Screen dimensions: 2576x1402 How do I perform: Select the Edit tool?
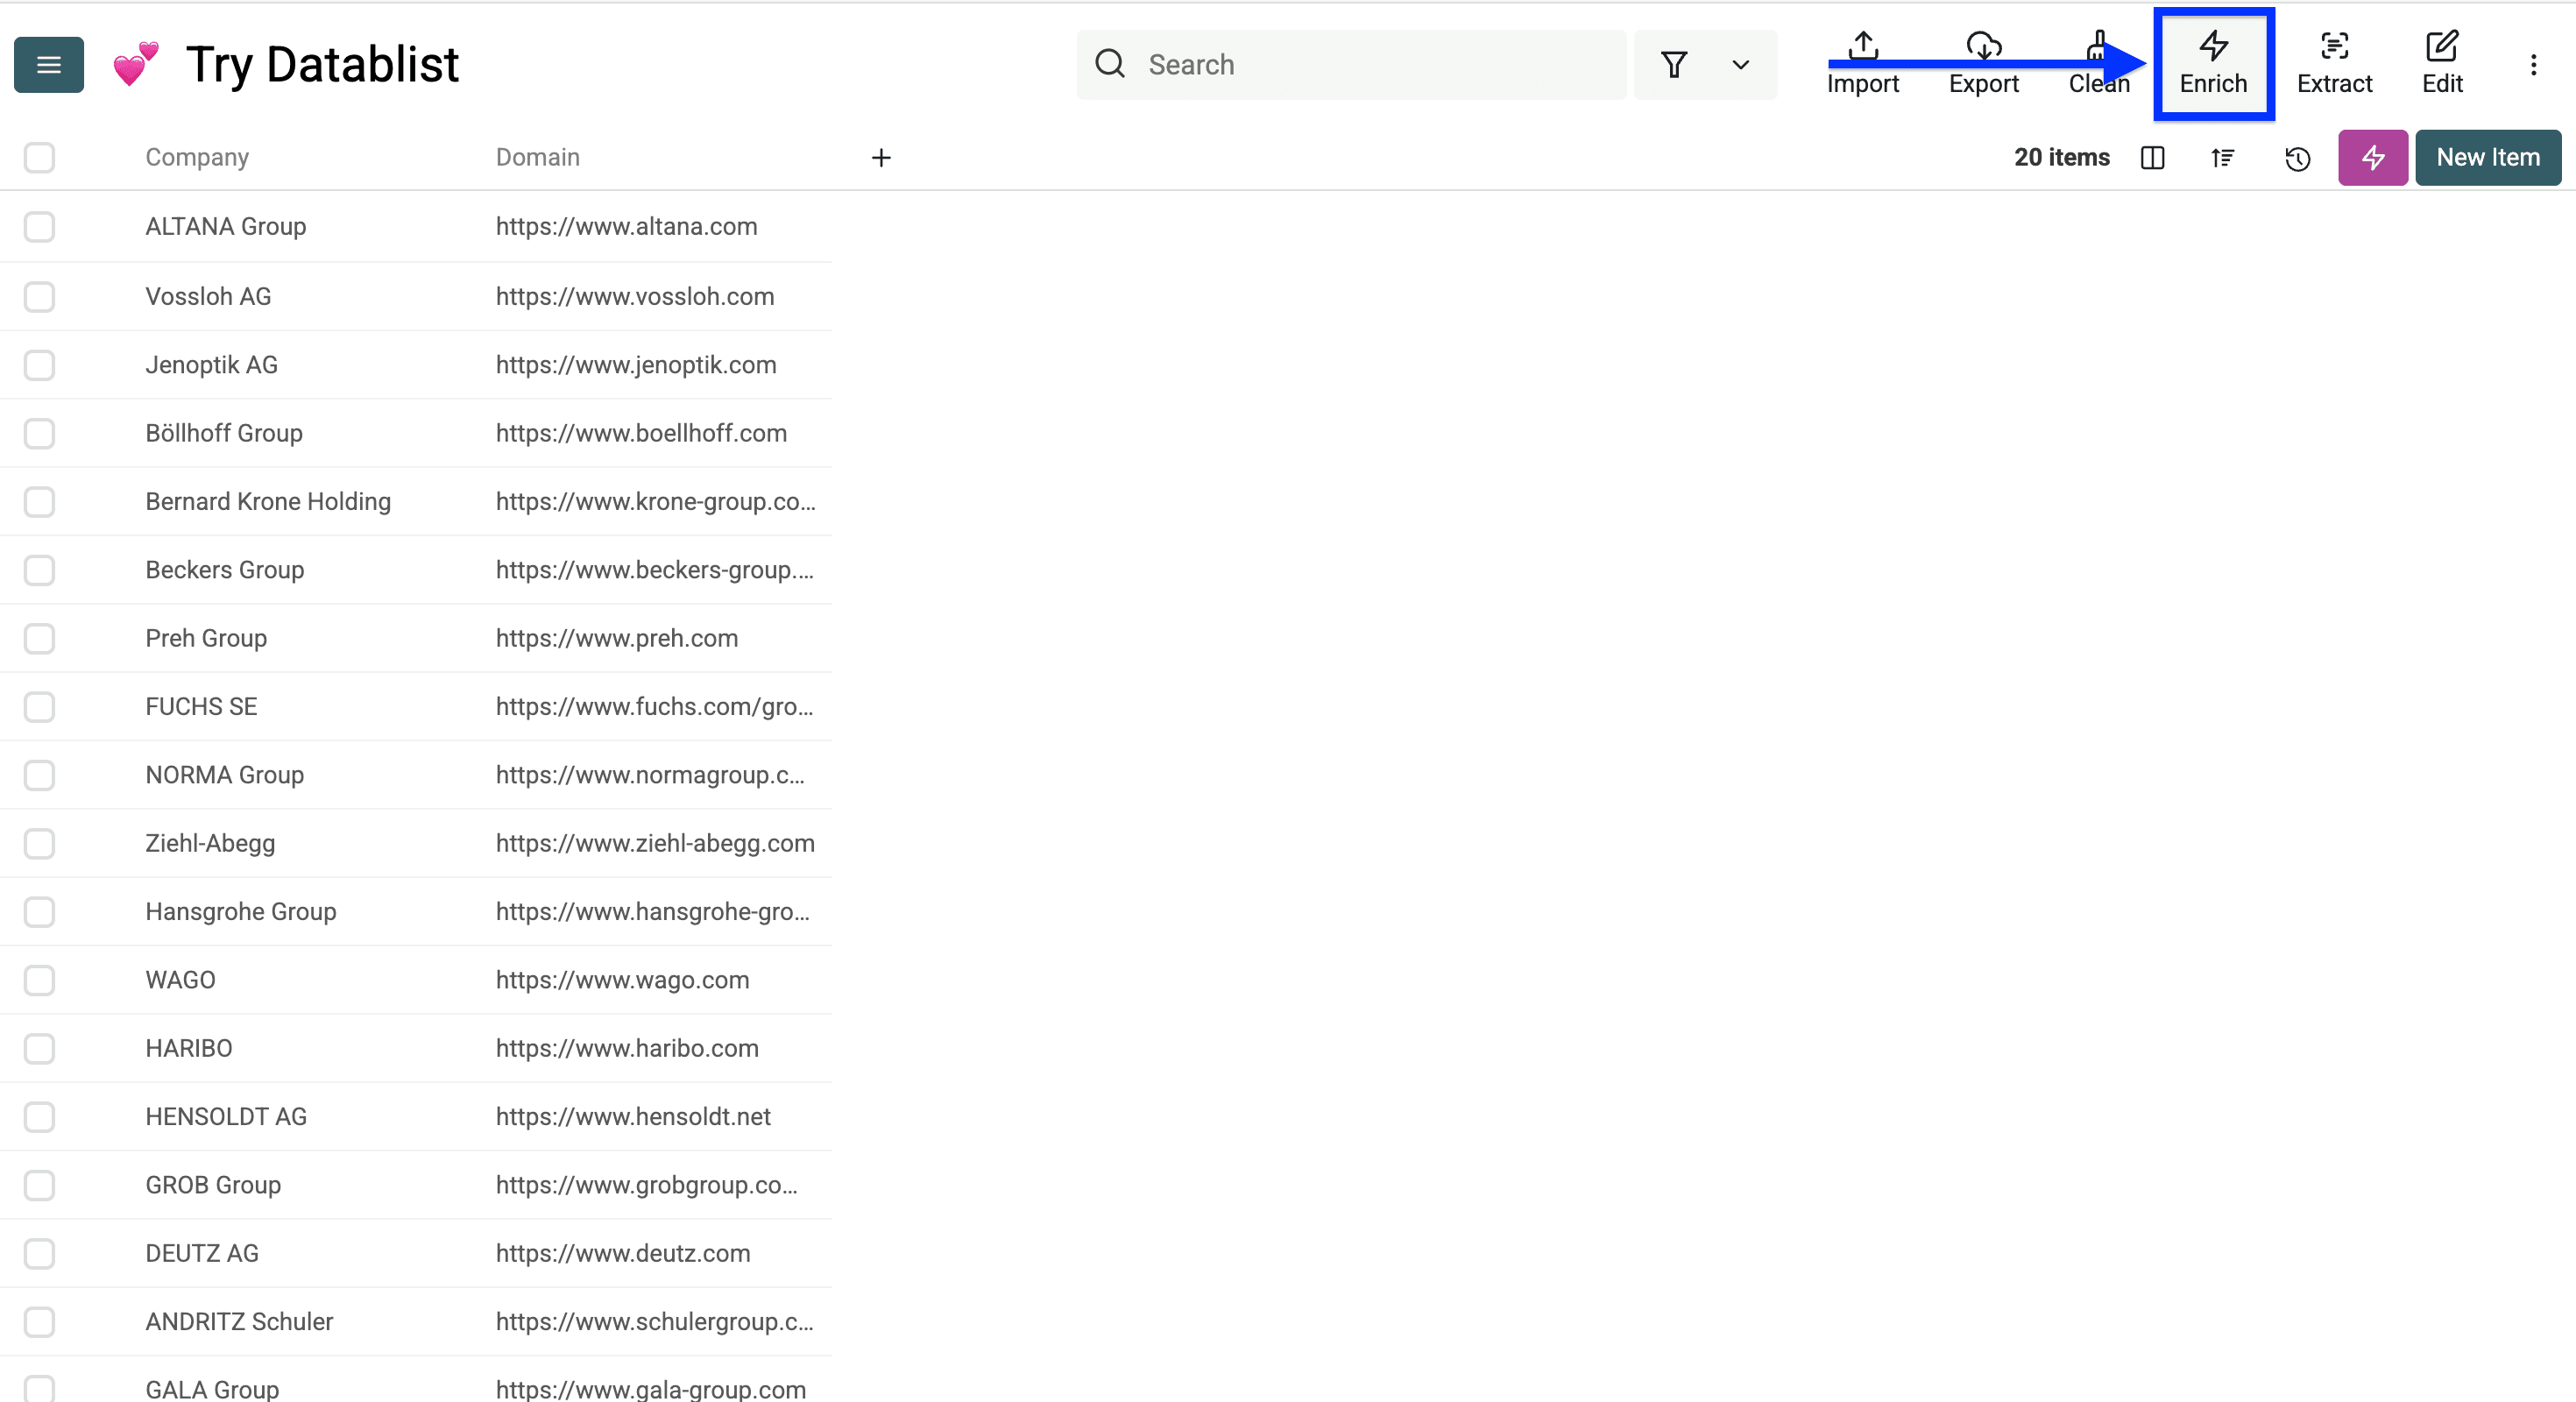click(2442, 63)
